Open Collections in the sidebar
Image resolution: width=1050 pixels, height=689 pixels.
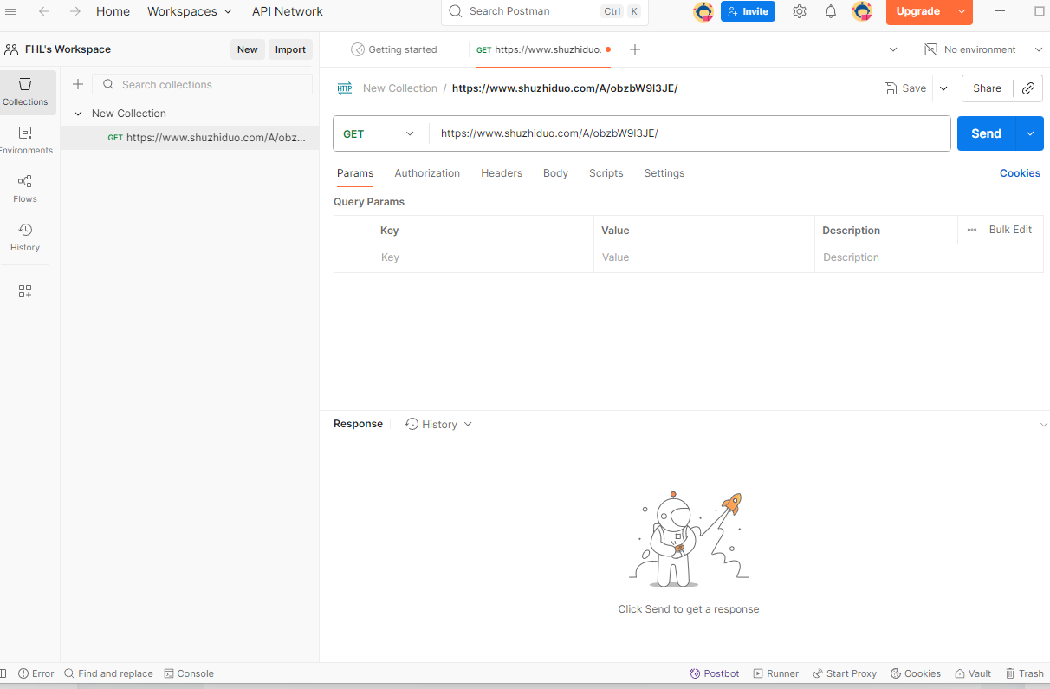[x=25, y=92]
